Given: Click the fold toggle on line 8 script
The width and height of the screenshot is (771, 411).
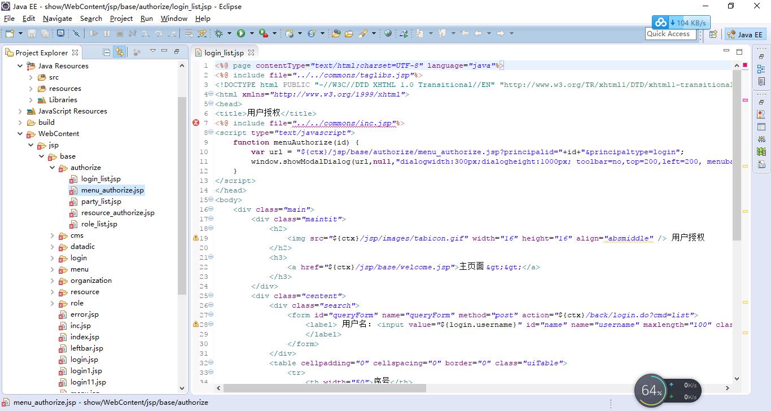Looking at the screenshot, I should [211, 133].
